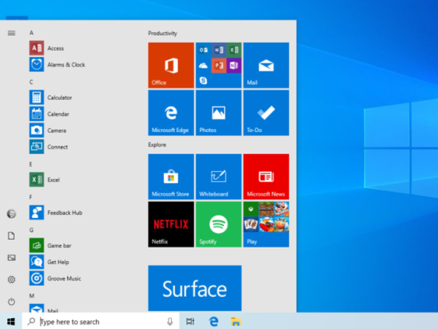Viewport: 438px width, 329px height.
Task: Click the Surface tile
Action: point(195,288)
